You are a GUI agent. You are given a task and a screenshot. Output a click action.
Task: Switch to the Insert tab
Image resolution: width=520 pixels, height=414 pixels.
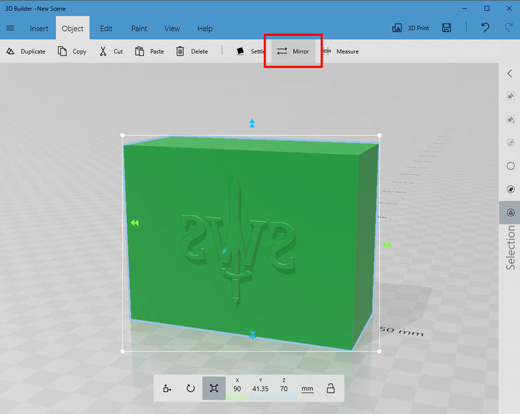(x=39, y=29)
